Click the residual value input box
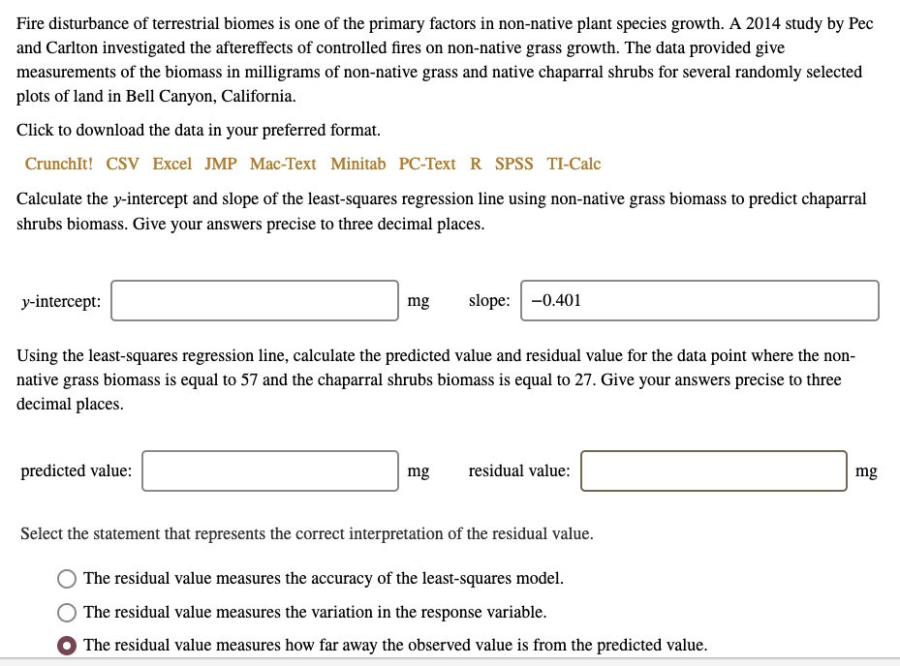Image resolution: width=900 pixels, height=666 pixels. click(x=713, y=471)
